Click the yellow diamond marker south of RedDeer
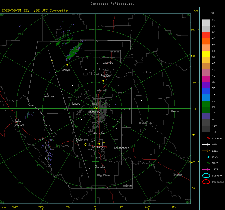225x210 pixels. [x=103, y=81]
